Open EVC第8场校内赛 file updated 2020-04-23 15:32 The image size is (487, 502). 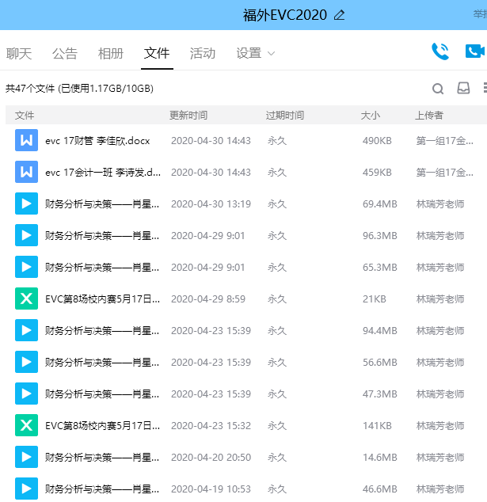102,426
